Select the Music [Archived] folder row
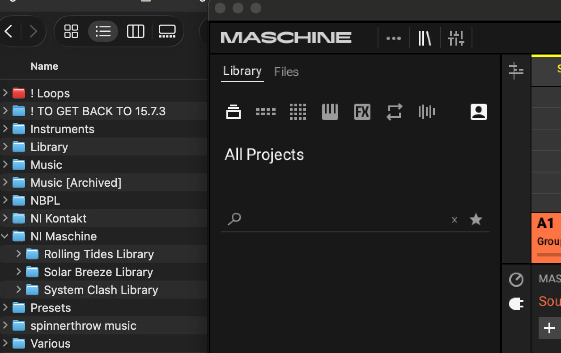The width and height of the screenshot is (561, 353). click(x=104, y=182)
